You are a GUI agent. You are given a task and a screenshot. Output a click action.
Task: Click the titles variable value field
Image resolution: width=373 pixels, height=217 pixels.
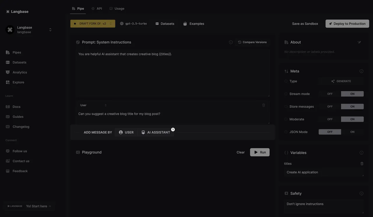click(324, 172)
